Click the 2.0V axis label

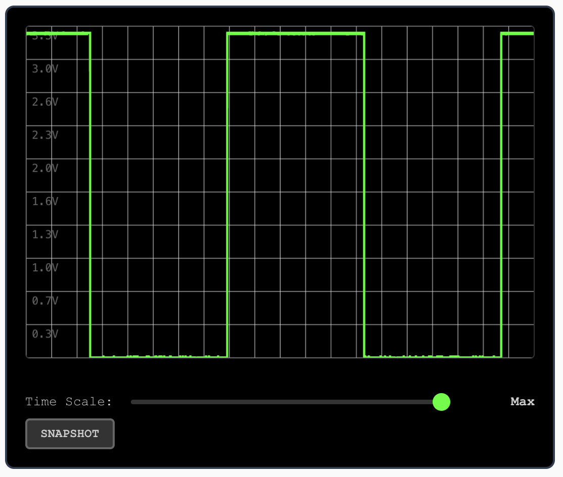[x=45, y=168]
